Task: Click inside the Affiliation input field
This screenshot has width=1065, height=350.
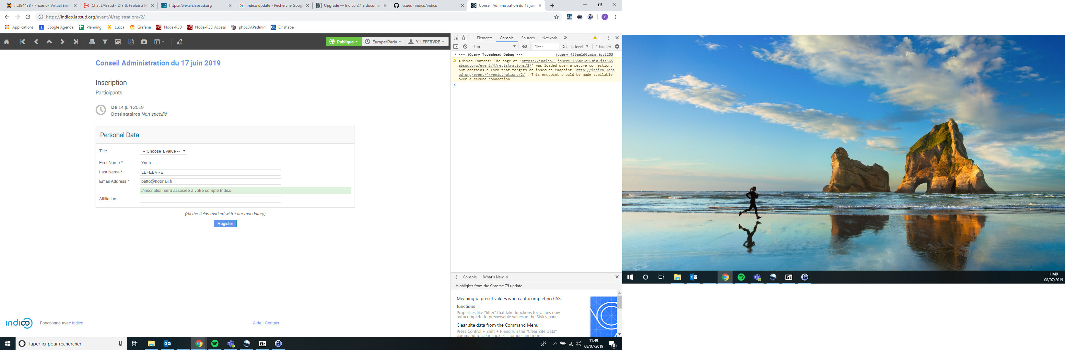Action: point(210,199)
